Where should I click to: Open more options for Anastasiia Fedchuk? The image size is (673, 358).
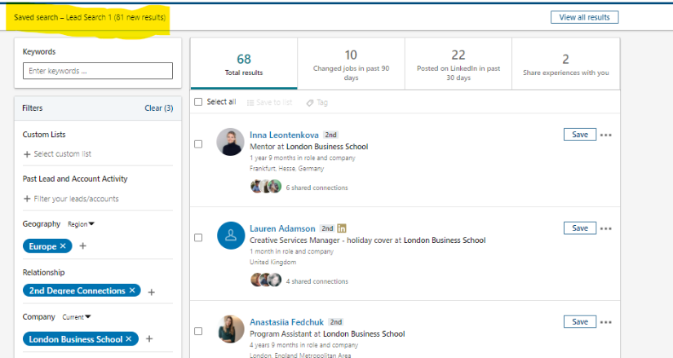[605, 322]
